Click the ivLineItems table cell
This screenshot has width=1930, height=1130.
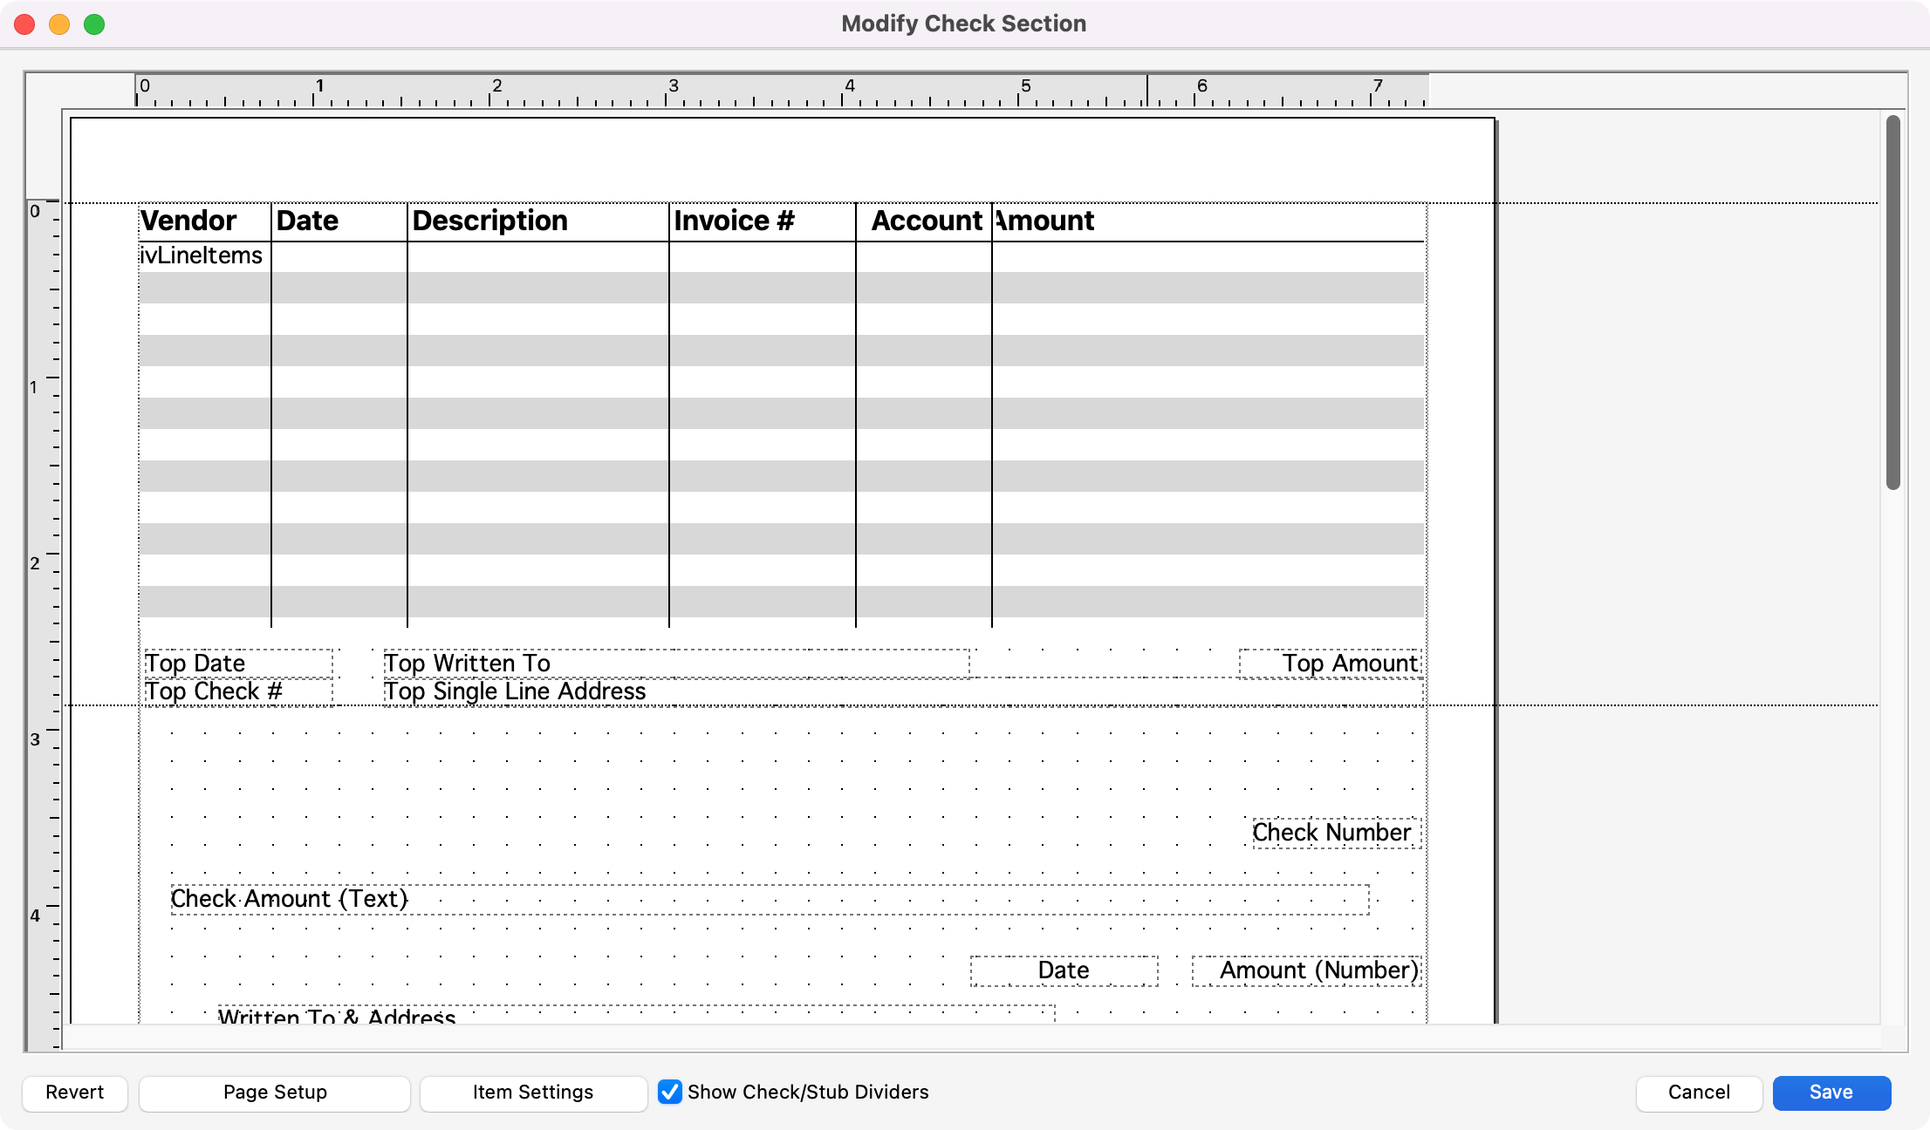pyautogui.click(x=202, y=255)
